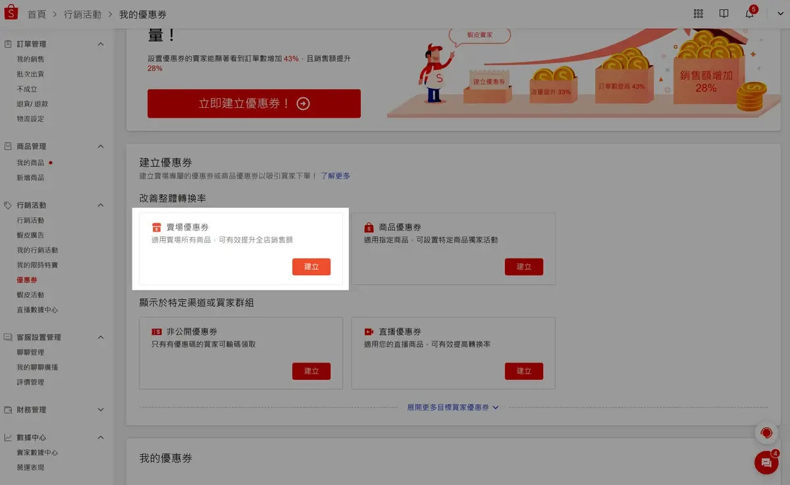
Task: Collapse the 客服設置管理 section chevron
Action: [101, 337]
